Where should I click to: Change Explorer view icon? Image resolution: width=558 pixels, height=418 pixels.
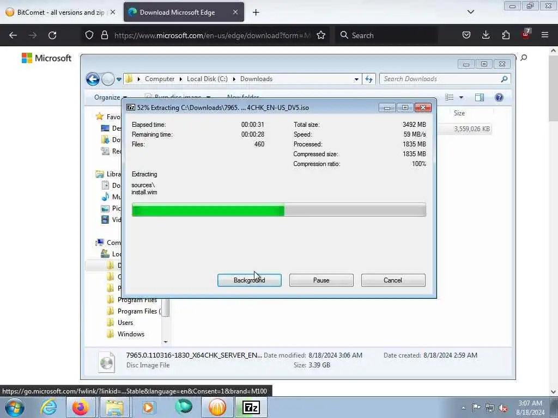450,97
